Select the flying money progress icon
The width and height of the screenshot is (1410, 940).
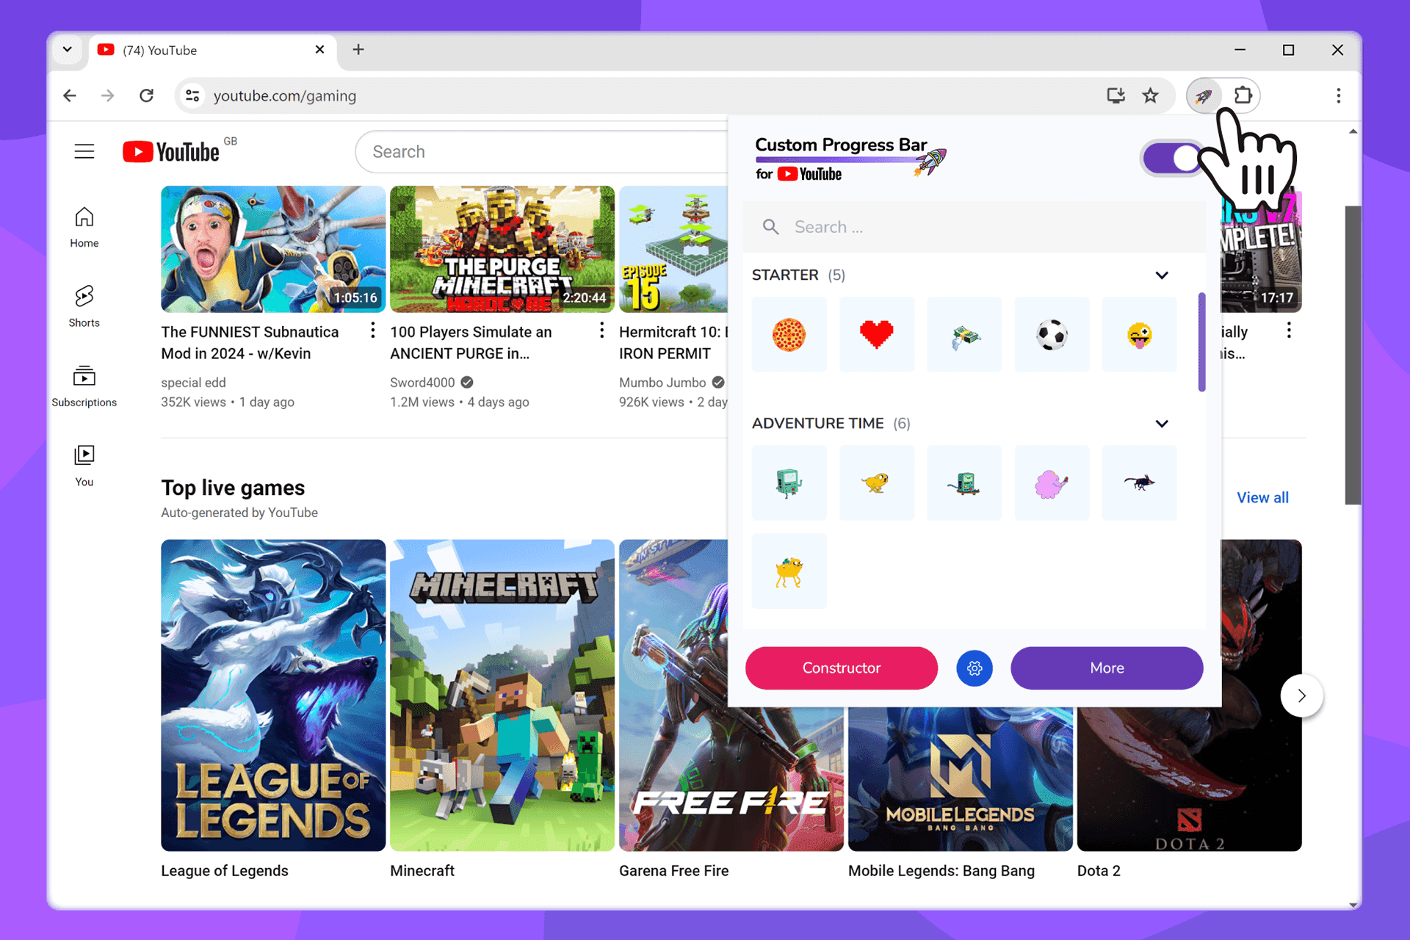click(963, 334)
